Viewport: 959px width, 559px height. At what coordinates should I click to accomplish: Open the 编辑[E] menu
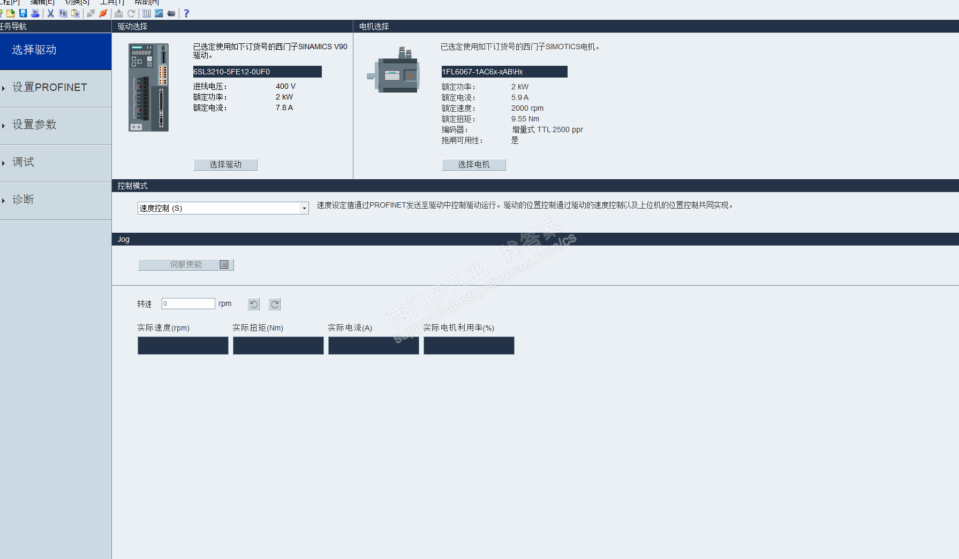pos(42,2)
